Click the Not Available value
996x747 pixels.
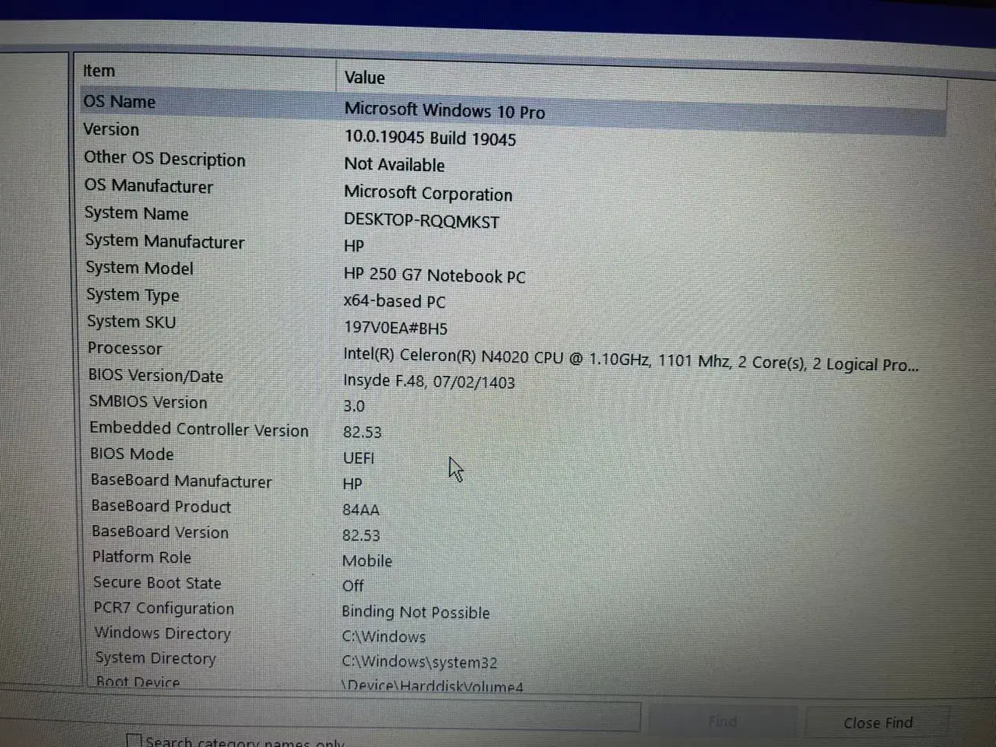click(x=395, y=165)
